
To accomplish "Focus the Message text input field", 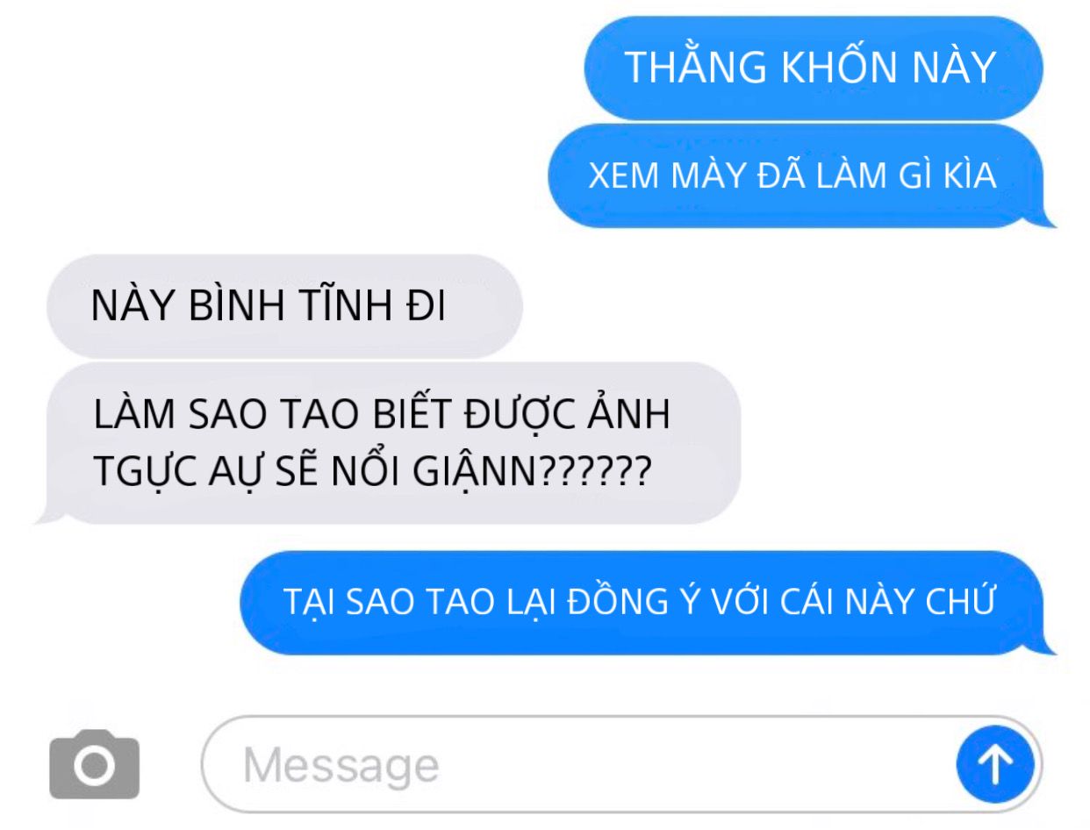I will (622, 764).
